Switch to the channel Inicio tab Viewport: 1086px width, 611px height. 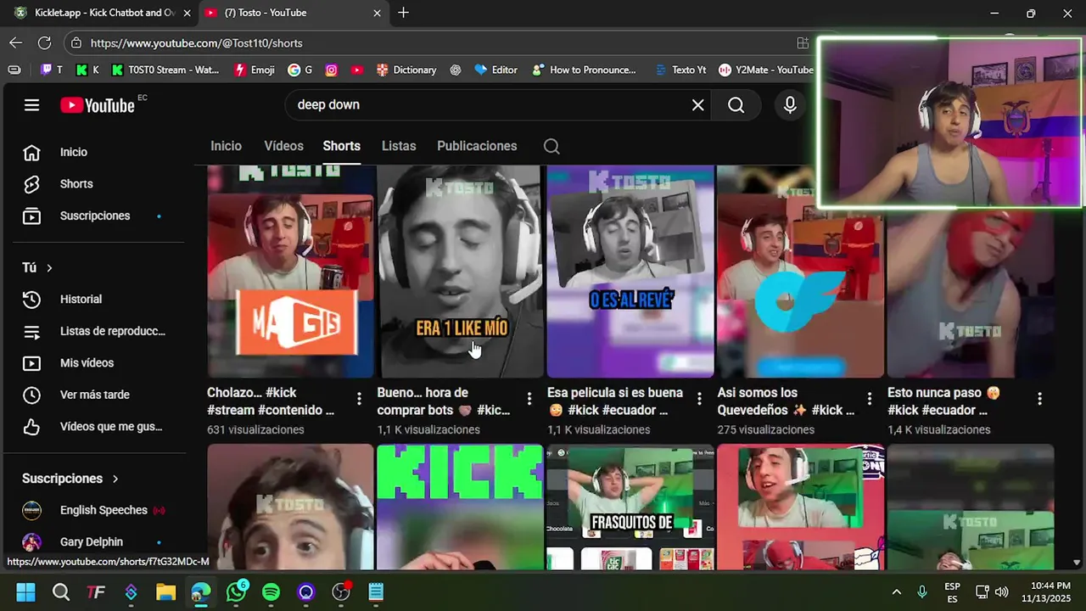(226, 146)
